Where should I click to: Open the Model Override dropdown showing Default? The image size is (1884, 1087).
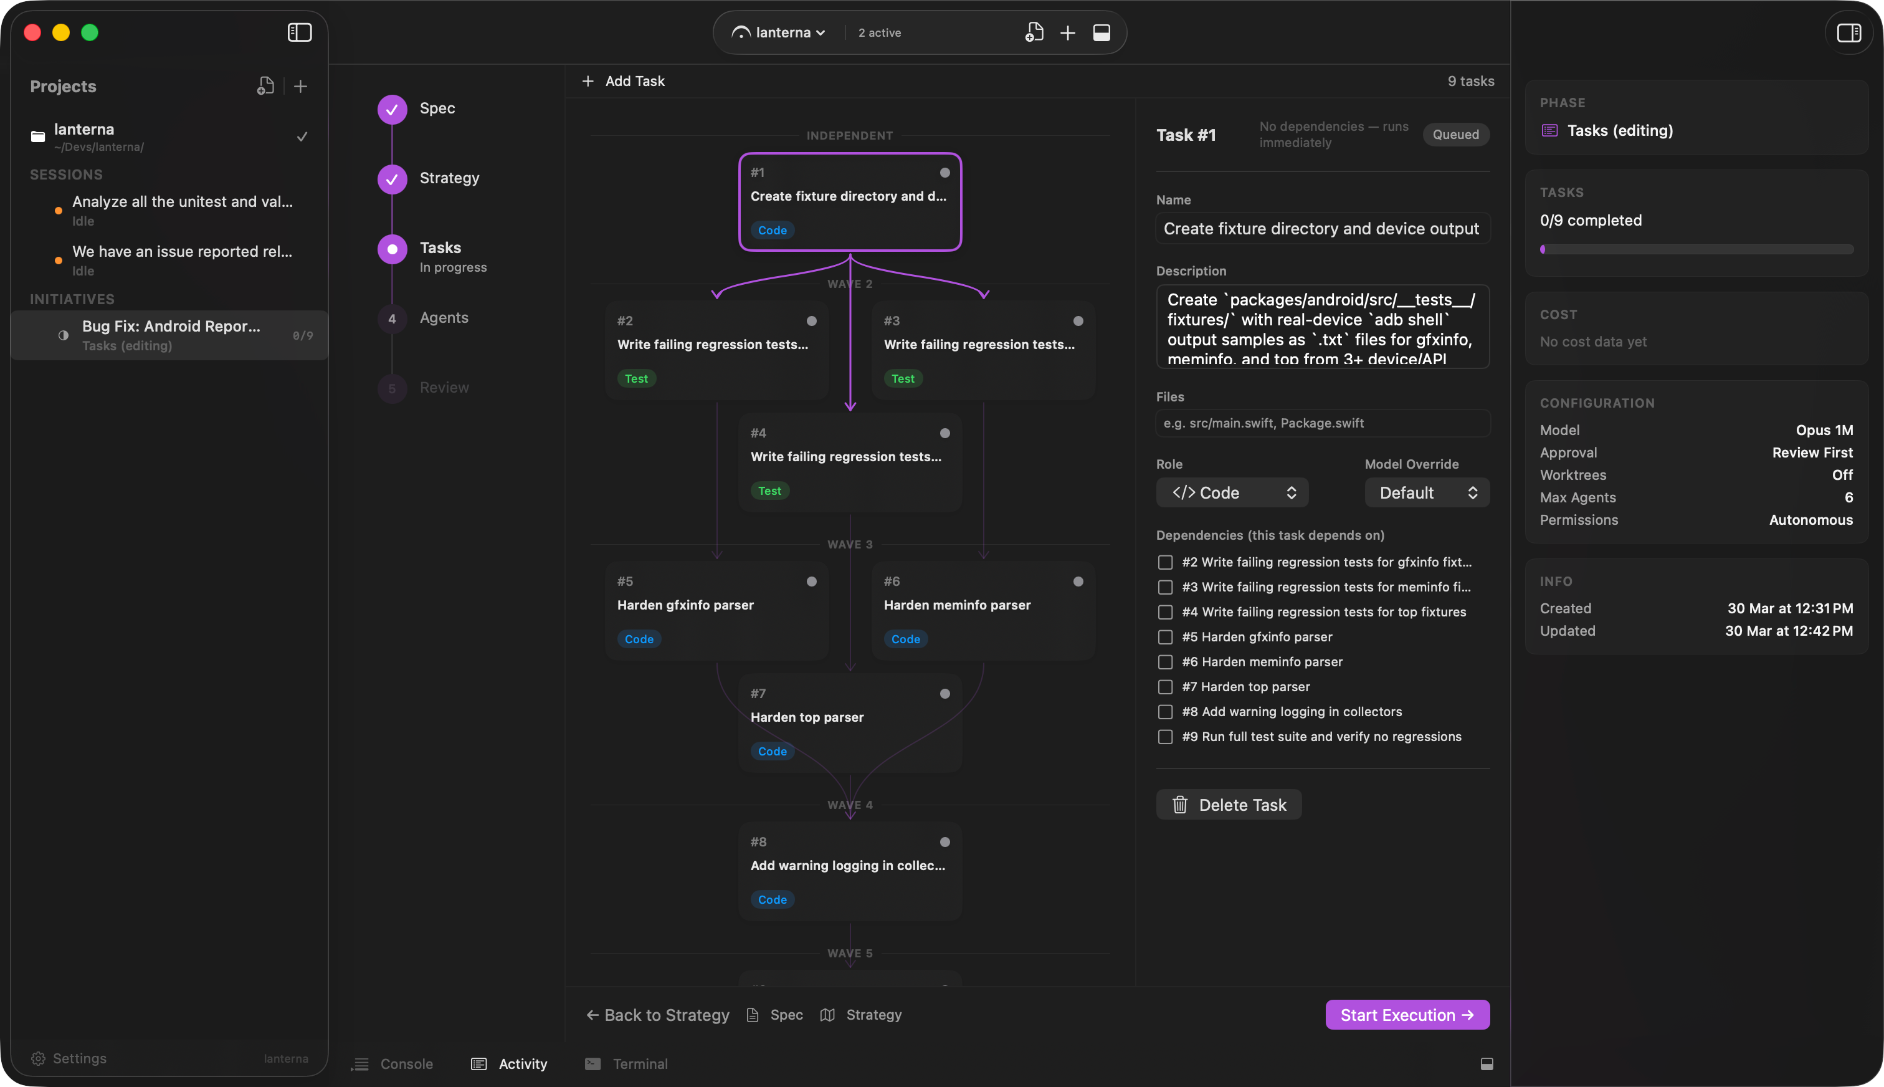pyautogui.click(x=1427, y=493)
